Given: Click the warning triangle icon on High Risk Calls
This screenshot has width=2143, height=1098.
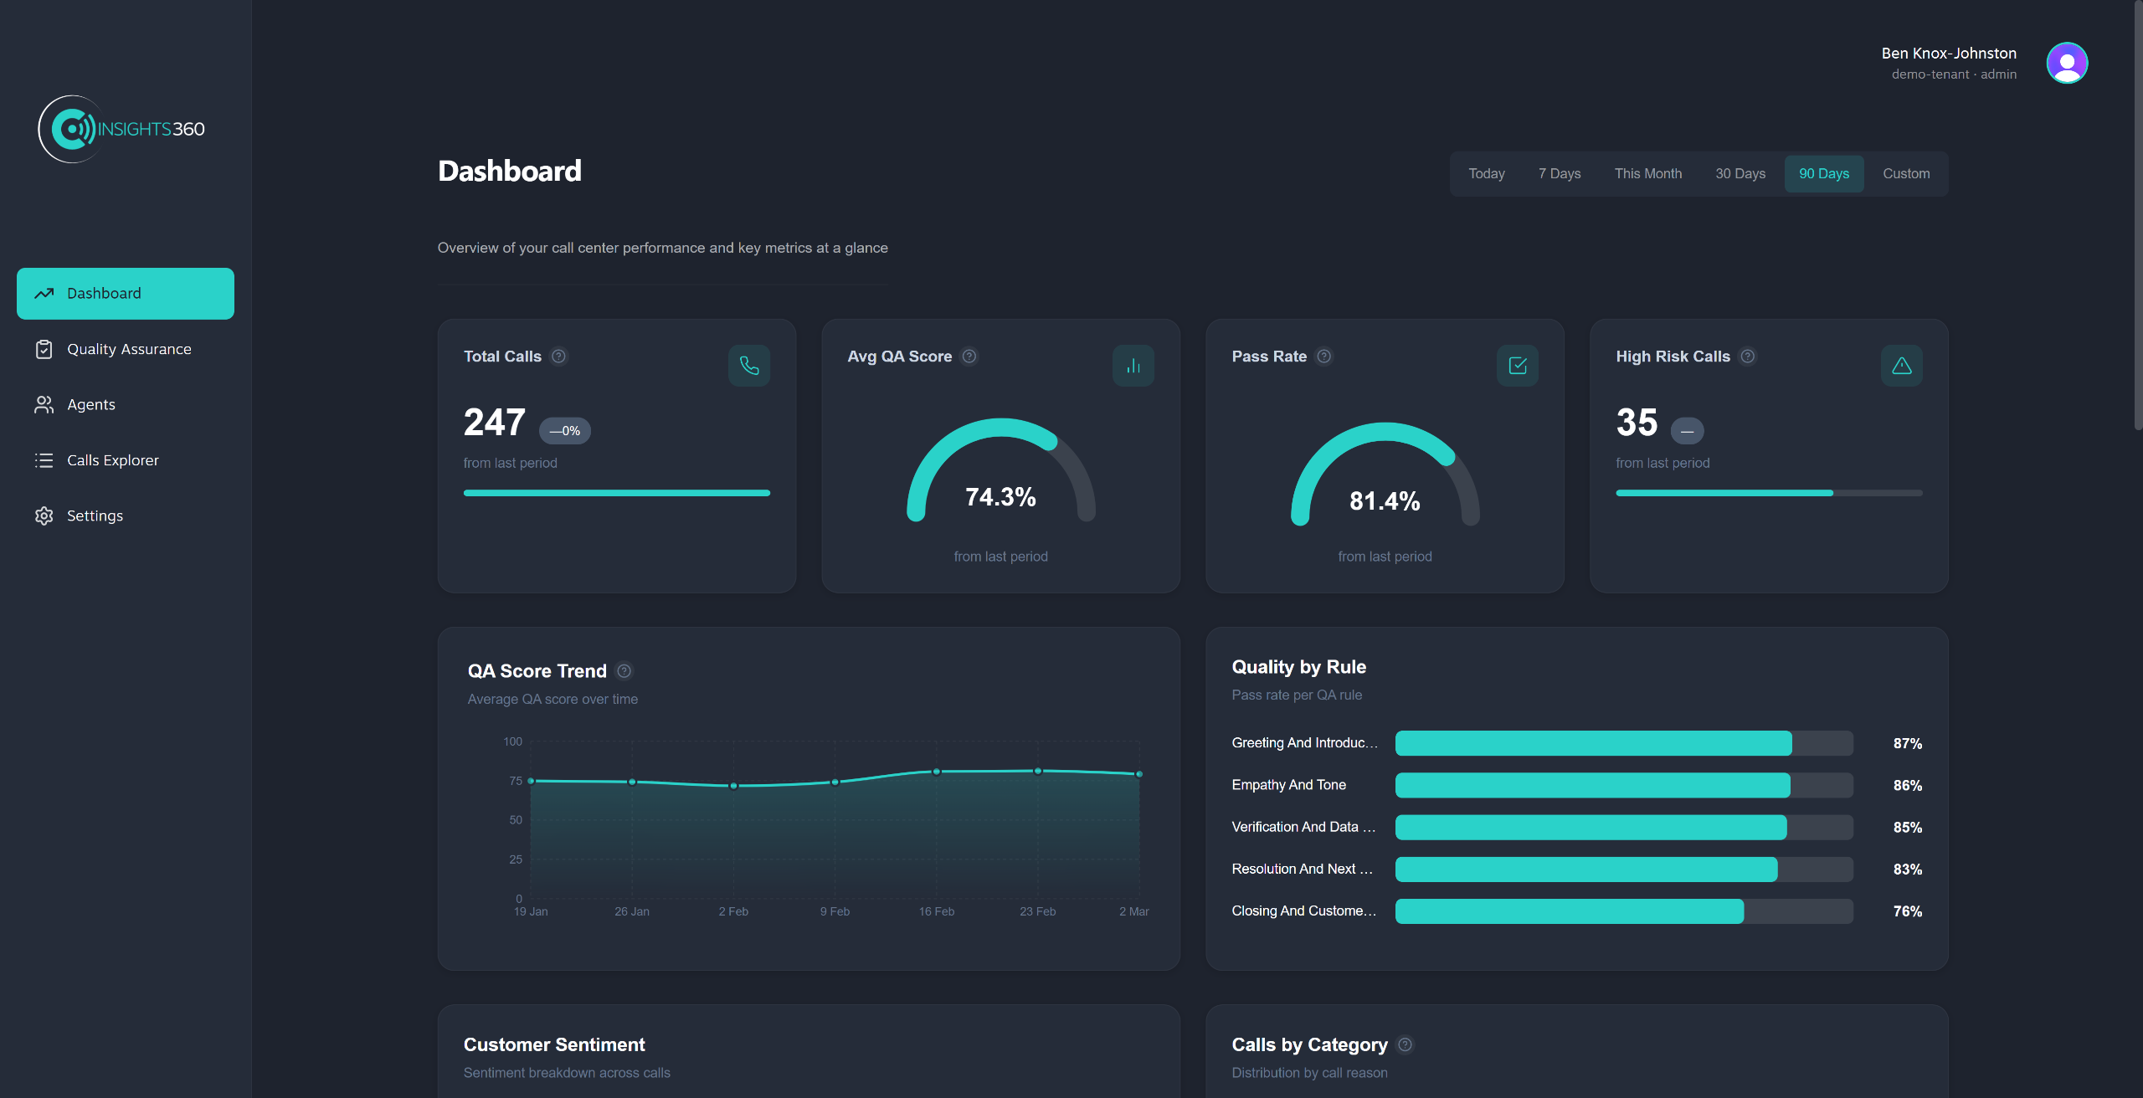Looking at the screenshot, I should [x=1901, y=366].
